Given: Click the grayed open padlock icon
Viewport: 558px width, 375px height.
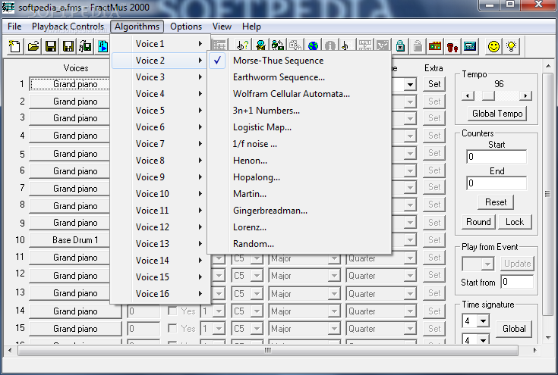Looking at the screenshot, I should pos(418,46).
